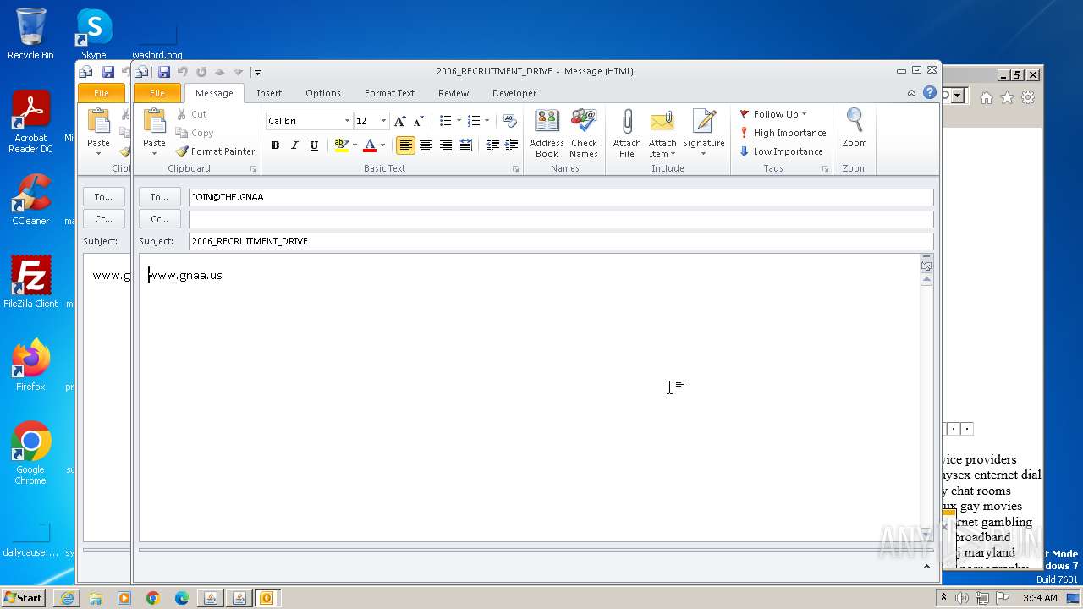Expand the Paste options arrow in the front window
This screenshot has height=609, width=1083.
(x=154, y=153)
